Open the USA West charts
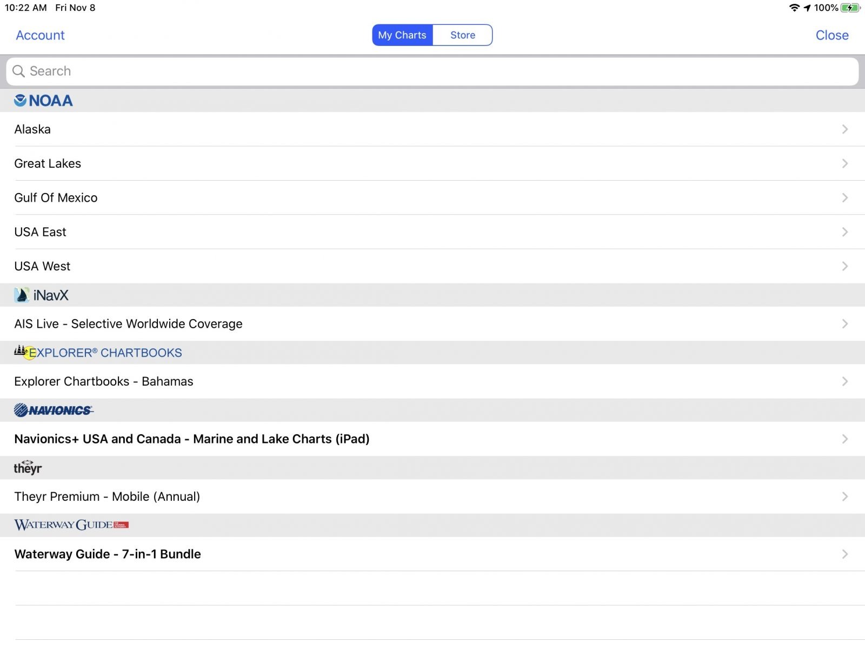This screenshot has width=865, height=649. click(x=432, y=266)
